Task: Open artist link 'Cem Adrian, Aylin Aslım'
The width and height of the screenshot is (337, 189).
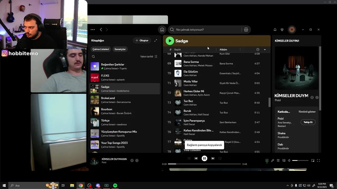Action: 196,95
